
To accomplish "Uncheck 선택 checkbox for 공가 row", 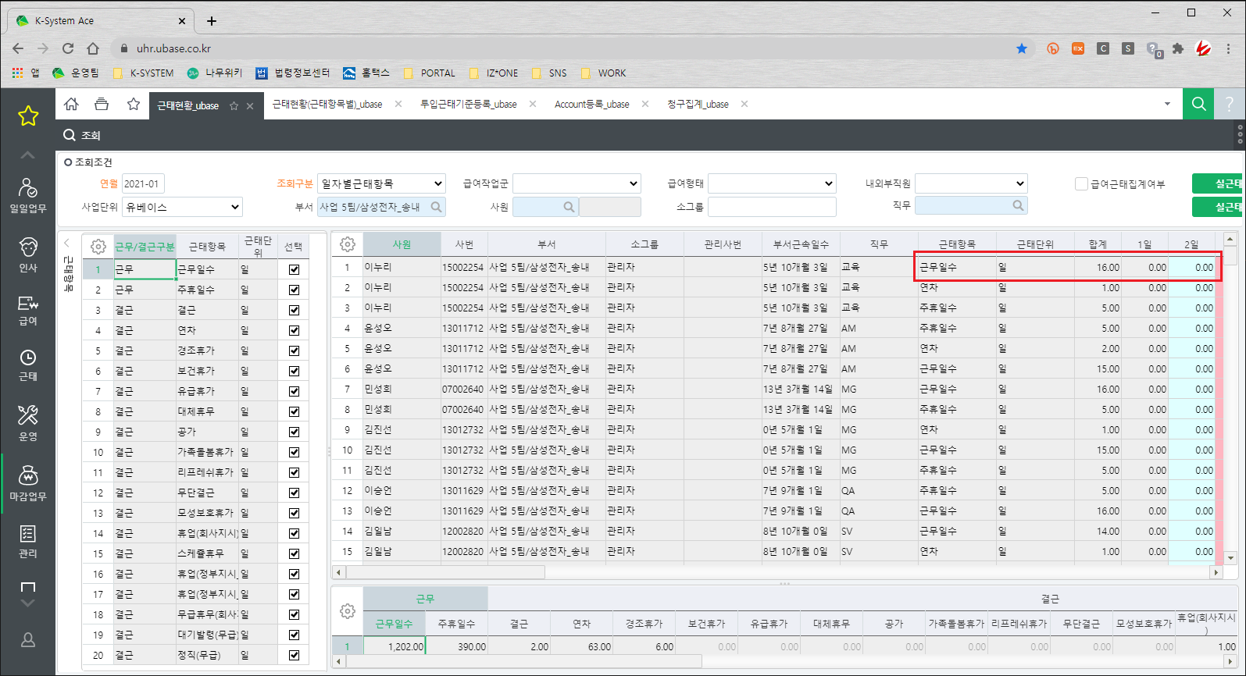I will pos(294,432).
